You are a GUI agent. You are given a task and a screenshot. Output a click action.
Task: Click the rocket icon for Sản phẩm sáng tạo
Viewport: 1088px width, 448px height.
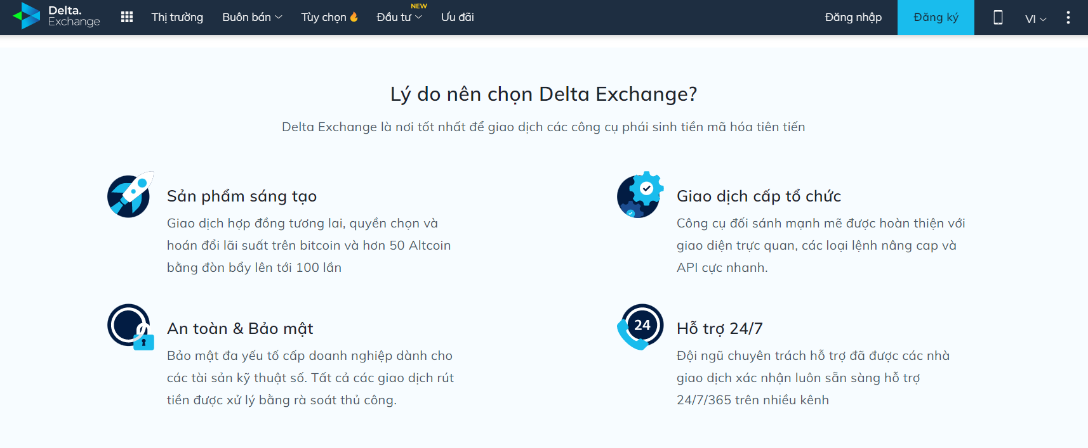130,195
